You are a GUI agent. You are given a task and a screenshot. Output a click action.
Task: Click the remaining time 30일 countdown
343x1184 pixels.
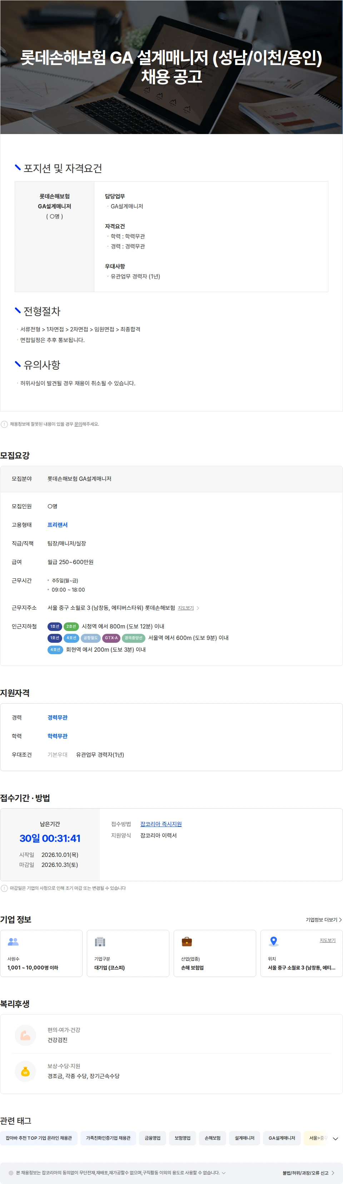50,838
